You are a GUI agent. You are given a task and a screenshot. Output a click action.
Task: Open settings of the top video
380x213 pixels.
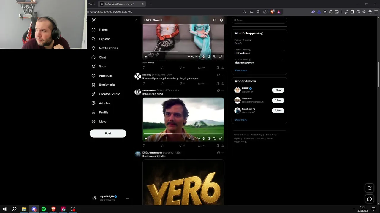[209, 57]
